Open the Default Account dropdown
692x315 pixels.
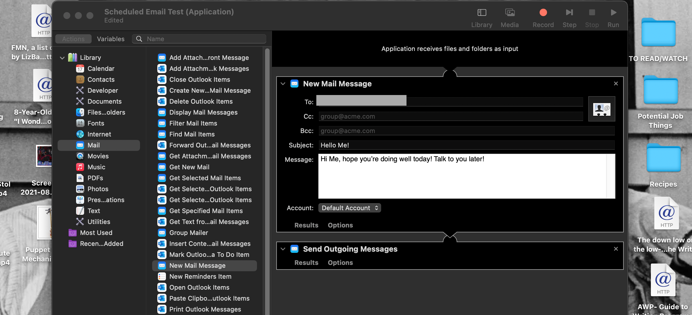pyautogui.click(x=349, y=208)
